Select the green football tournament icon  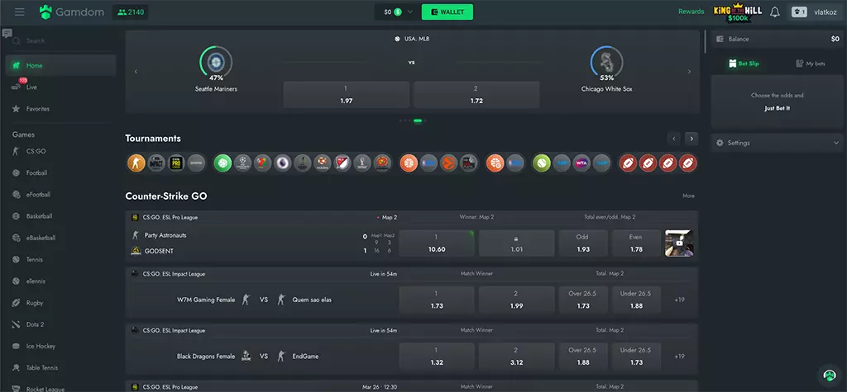(223, 163)
